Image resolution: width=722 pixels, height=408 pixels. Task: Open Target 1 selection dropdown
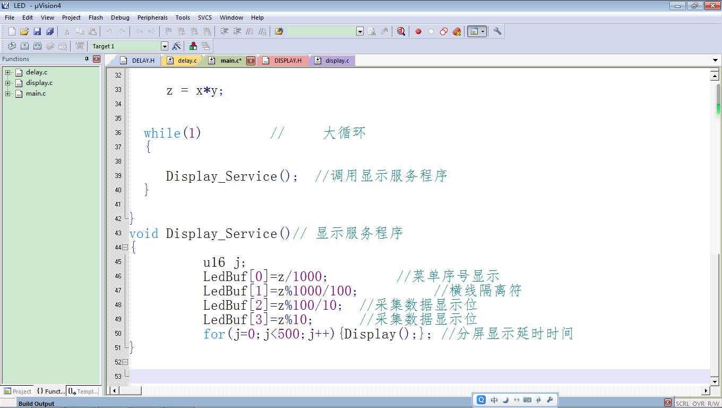pyautogui.click(x=165, y=46)
